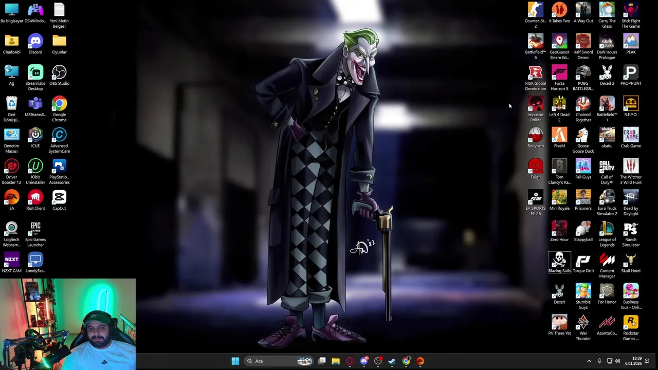The height and width of the screenshot is (370, 658).
Task: Open the iCUE desktop shortcut
Action: (x=35, y=137)
